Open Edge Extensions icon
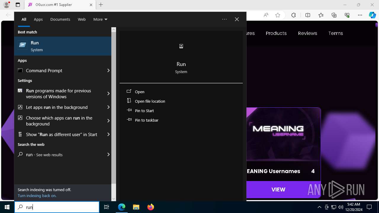 pos(293,15)
